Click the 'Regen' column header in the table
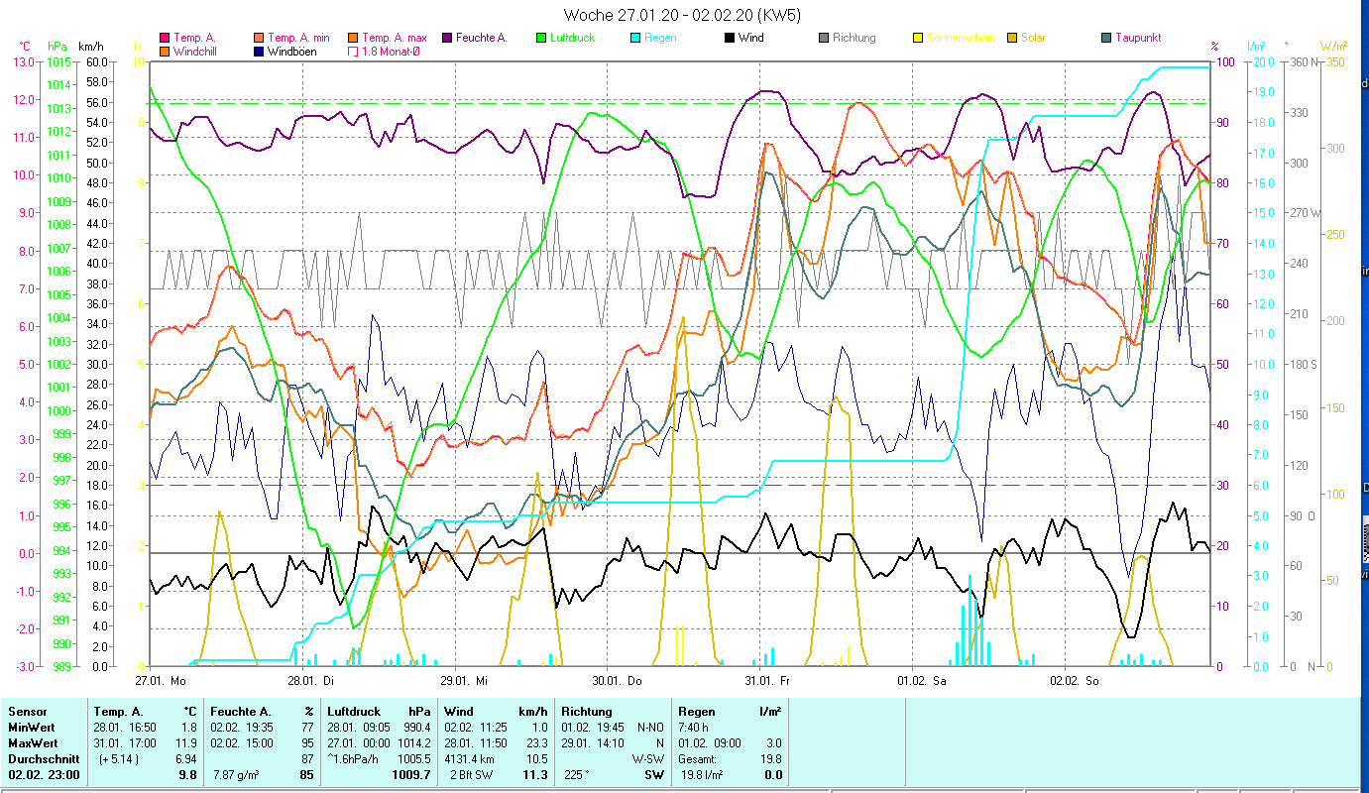Image resolution: width=1369 pixels, height=793 pixels. click(x=697, y=712)
